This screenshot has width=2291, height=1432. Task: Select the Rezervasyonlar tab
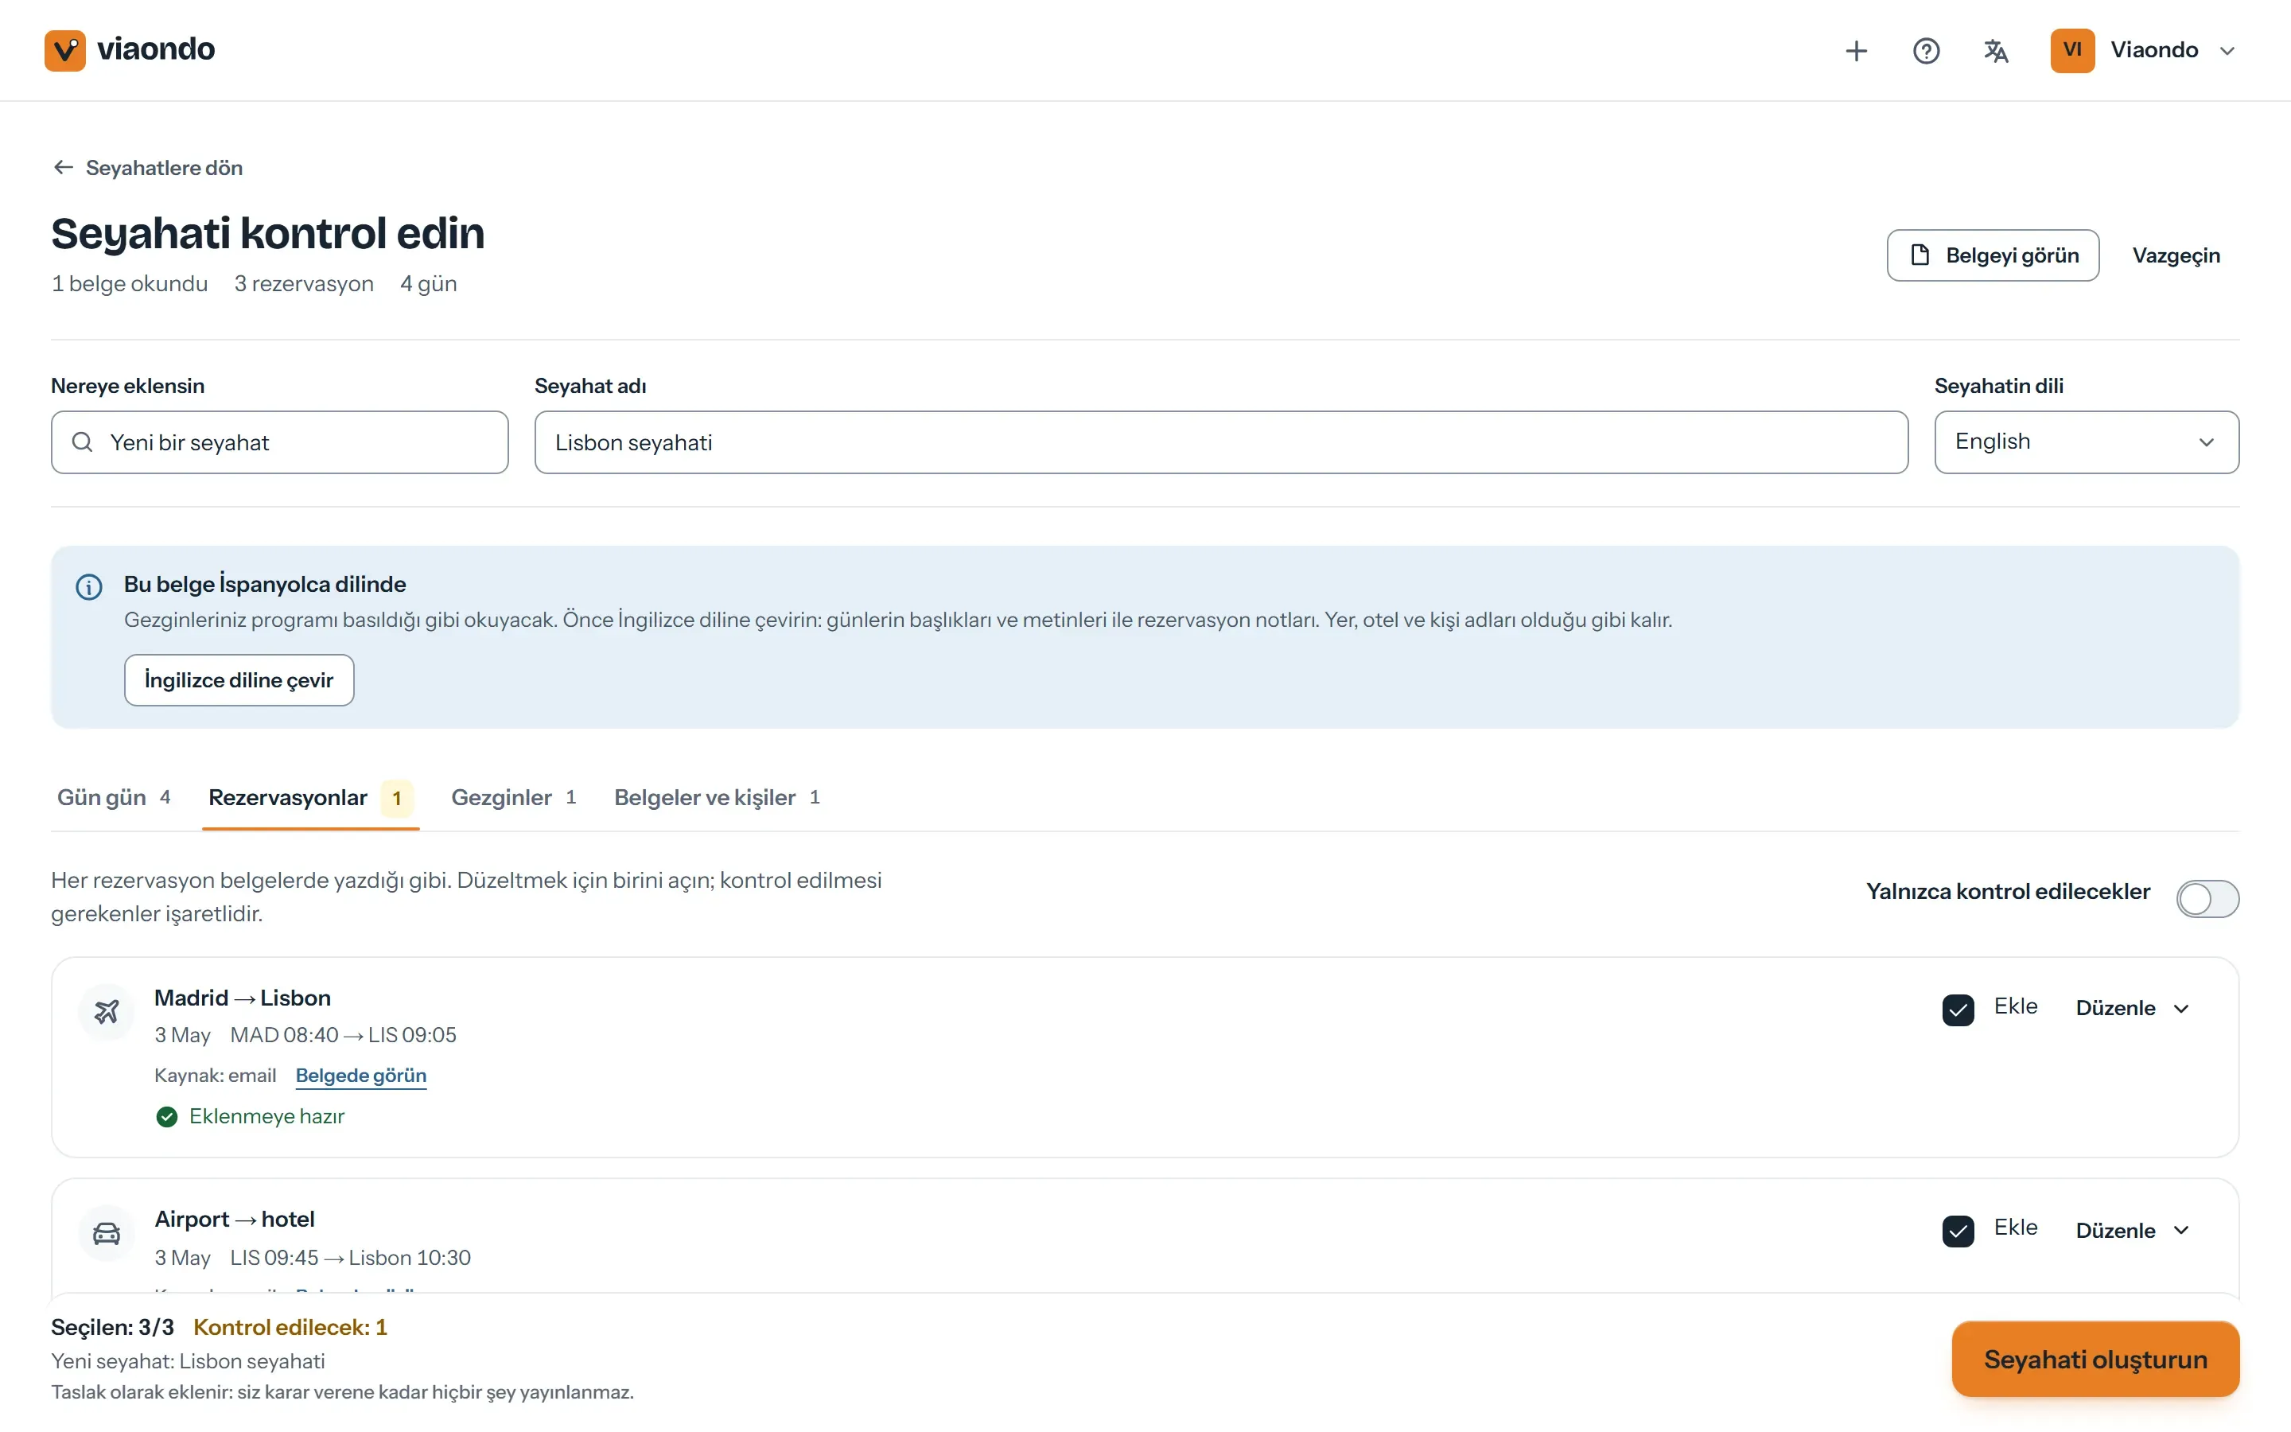[x=310, y=797]
